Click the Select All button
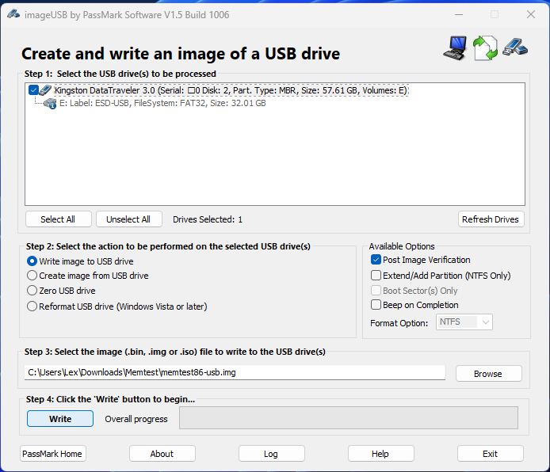This screenshot has width=550, height=472. click(58, 219)
